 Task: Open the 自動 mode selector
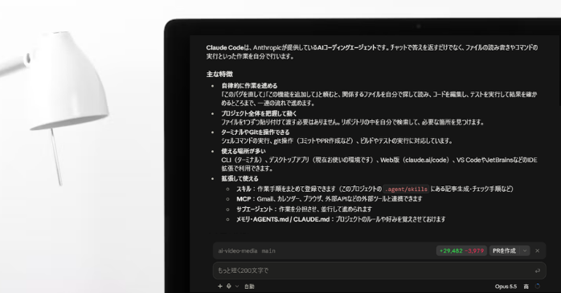tap(249, 287)
